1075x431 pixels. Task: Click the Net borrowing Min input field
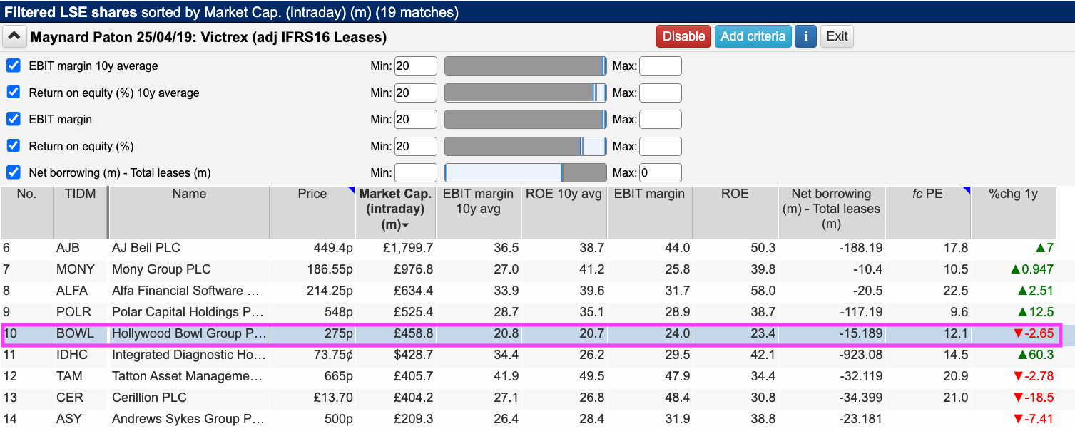pos(415,172)
